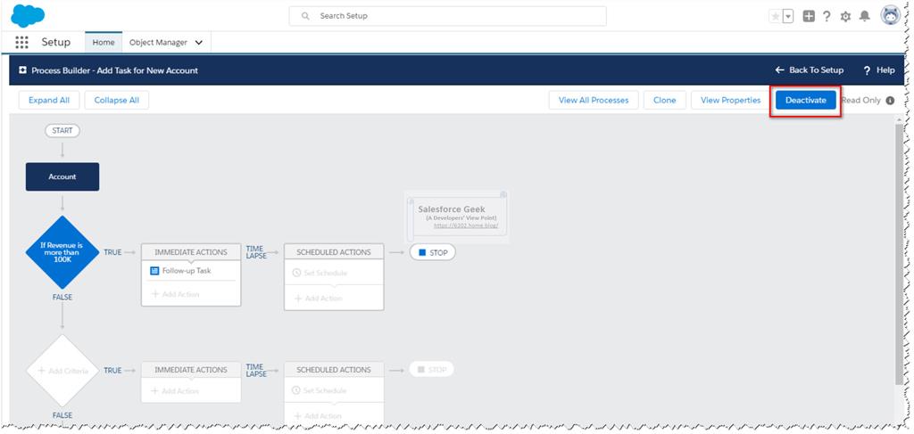Click the second IMMEDIATE ACTIONS header
The image size is (914, 434).
coord(191,370)
